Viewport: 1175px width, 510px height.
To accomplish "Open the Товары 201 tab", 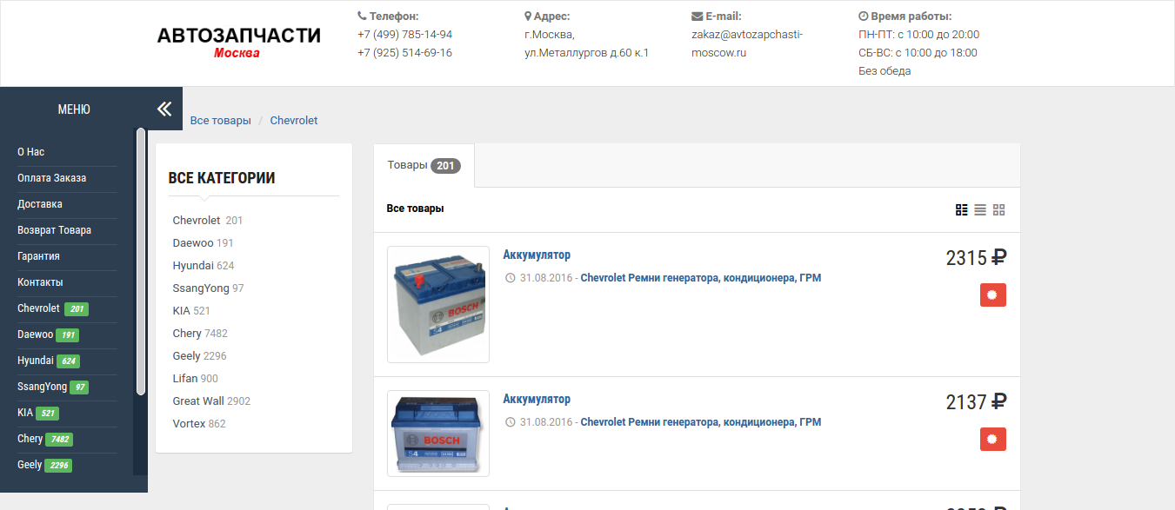I will tap(424, 165).
